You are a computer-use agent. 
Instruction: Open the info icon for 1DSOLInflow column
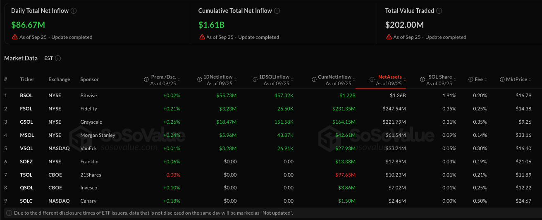click(256, 79)
